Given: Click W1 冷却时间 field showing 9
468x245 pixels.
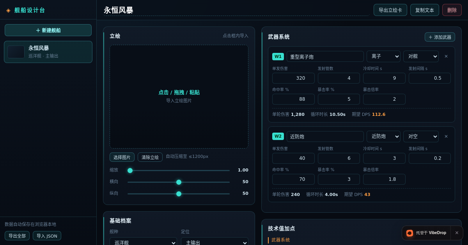Looking at the screenshot, I should point(384,78).
